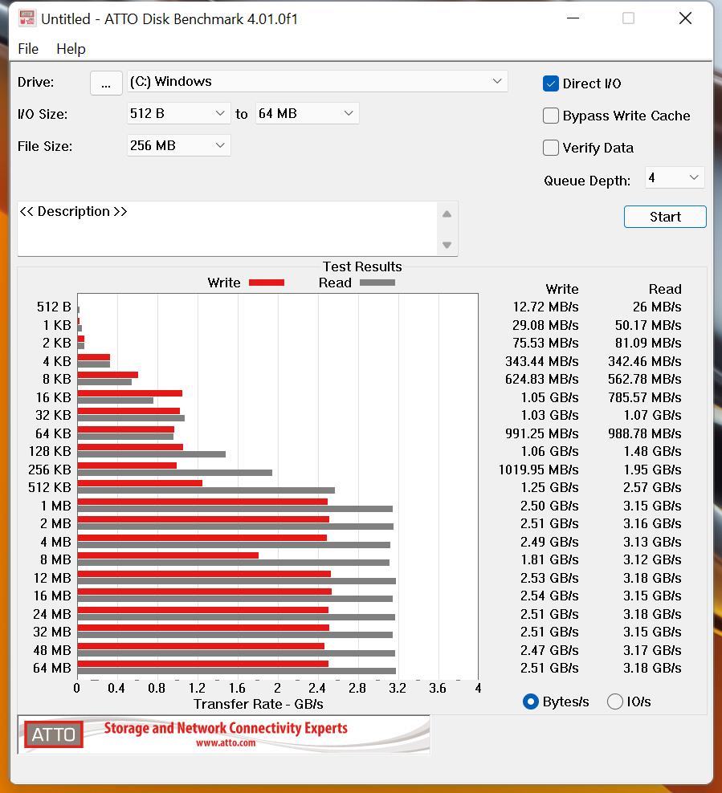The width and height of the screenshot is (722, 793).
Task: Click the description scroll down arrow
Action: (447, 245)
